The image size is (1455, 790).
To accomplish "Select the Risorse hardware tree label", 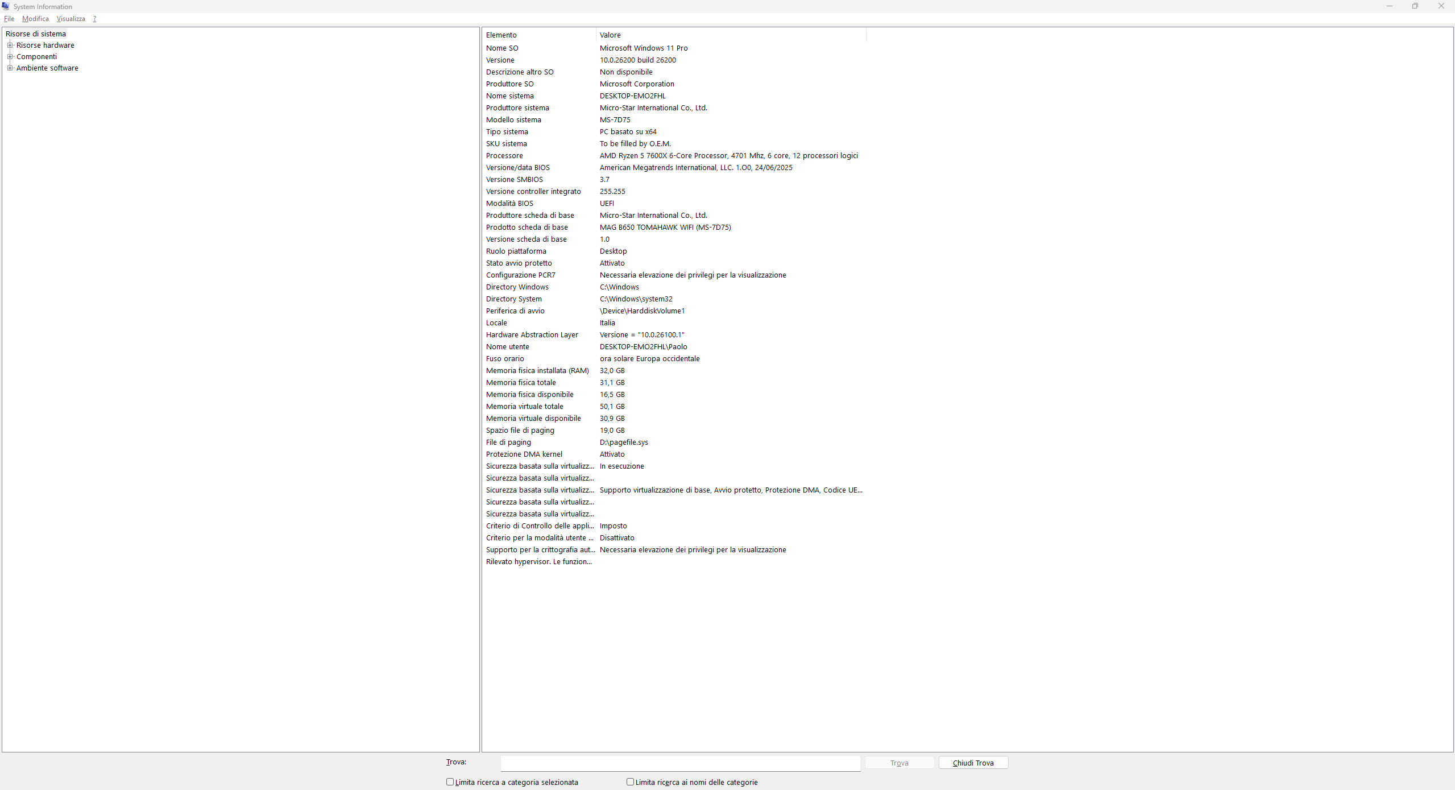I will [x=45, y=45].
